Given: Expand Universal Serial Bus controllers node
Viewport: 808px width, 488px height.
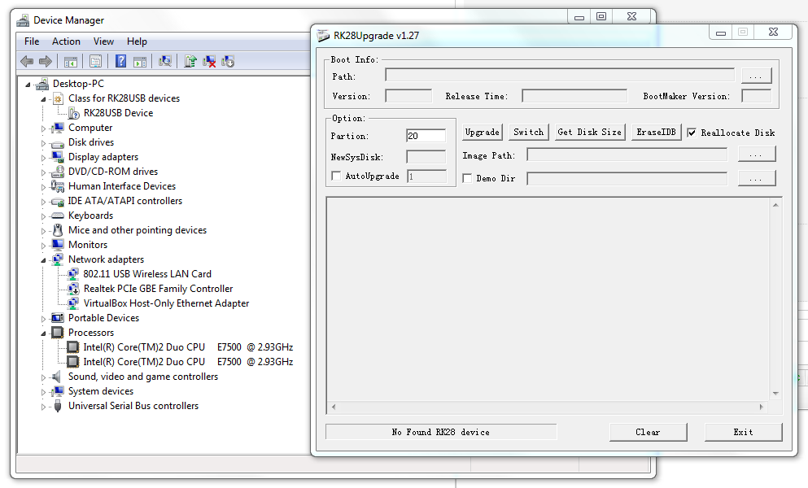Looking at the screenshot, I should [x=44, y=406].
